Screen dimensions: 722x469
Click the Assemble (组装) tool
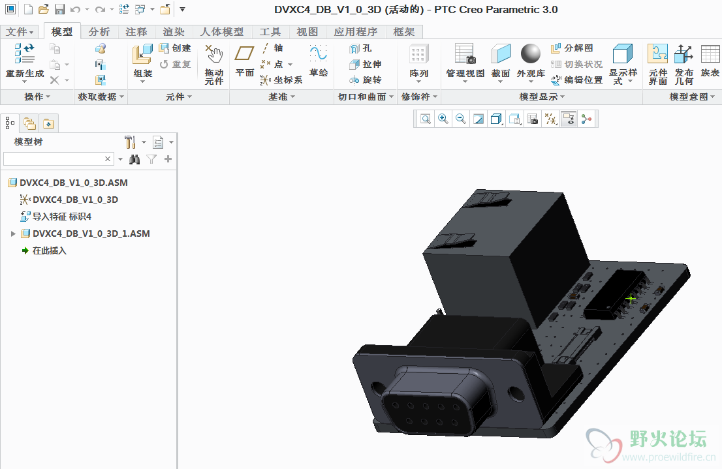143,62
